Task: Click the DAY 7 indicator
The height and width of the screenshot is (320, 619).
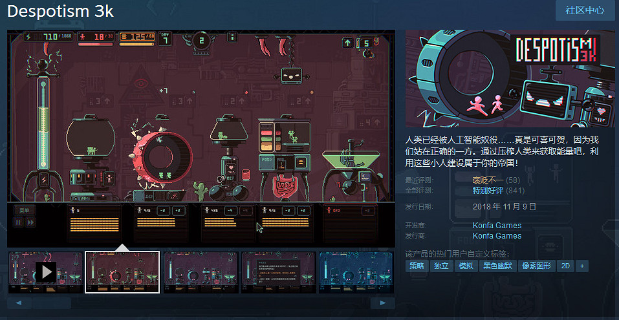Action: click(165, 39)
